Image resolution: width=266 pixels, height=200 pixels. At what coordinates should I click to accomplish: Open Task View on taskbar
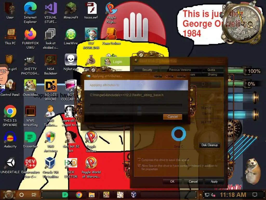click(34, 195)
